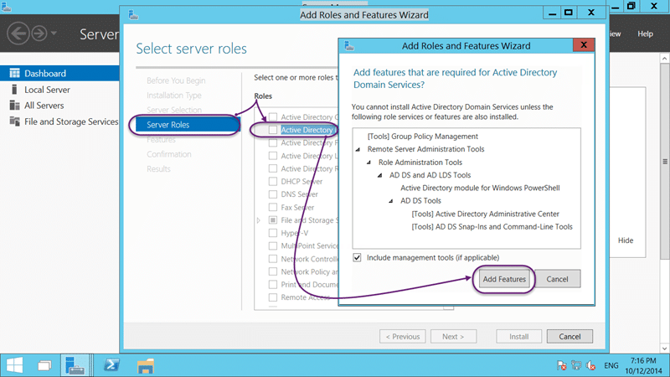Viewport: 670px width, 377px height.
Task: Open Local Server page
Action: 47,90
